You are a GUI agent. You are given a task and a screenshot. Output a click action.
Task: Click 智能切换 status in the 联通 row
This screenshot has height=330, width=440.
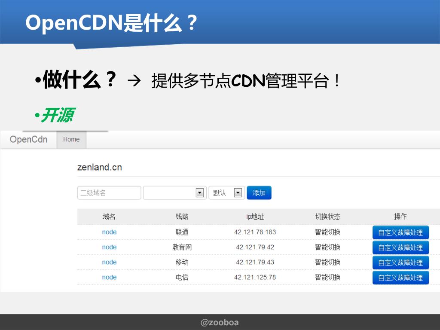click(x=328, y=232)
